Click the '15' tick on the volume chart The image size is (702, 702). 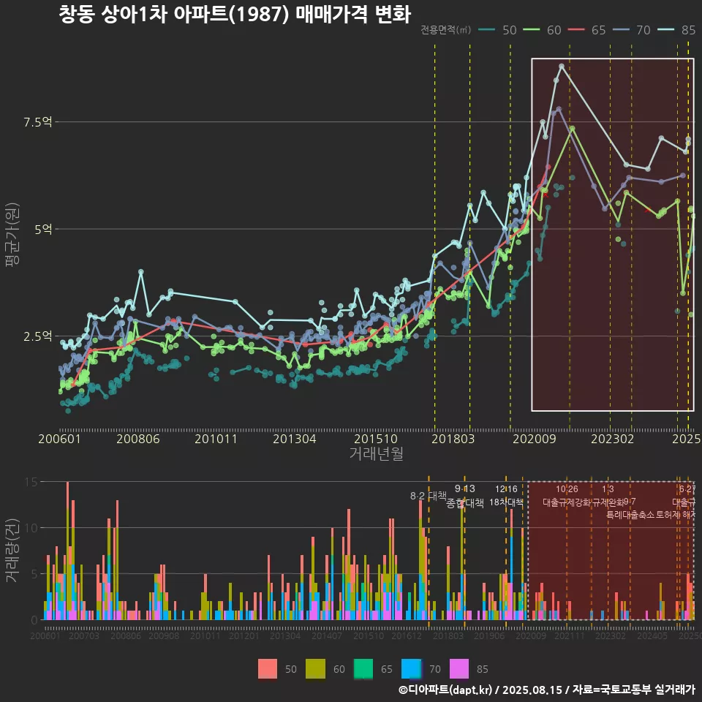[31, 482]
